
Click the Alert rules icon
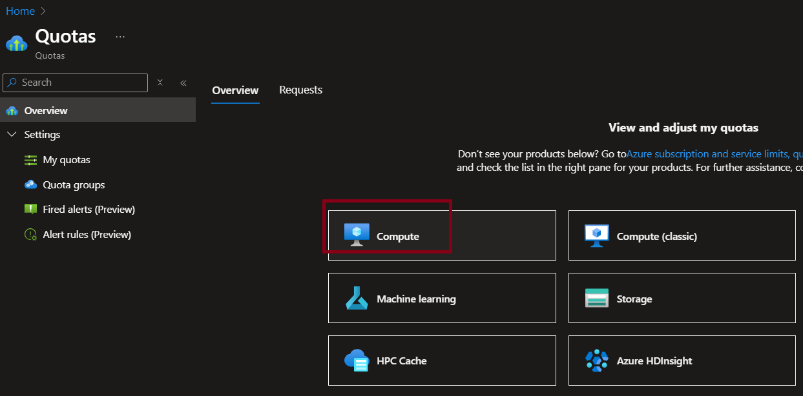click(x=31, y=235)
